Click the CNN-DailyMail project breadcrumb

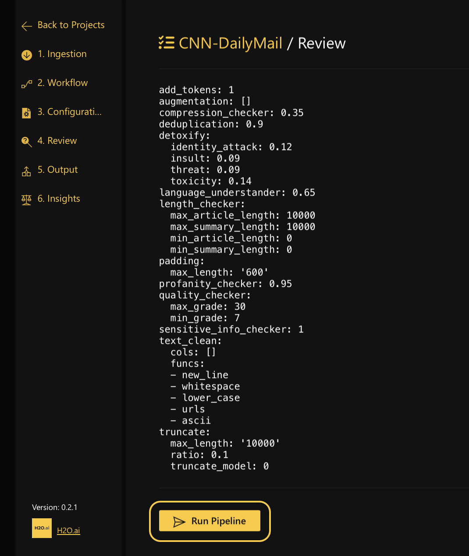point(231,43)
